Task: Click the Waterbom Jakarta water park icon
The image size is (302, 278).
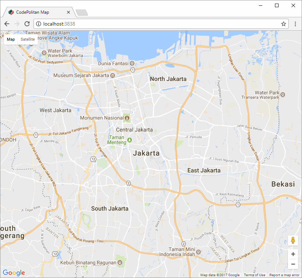Action: point(44,53)
